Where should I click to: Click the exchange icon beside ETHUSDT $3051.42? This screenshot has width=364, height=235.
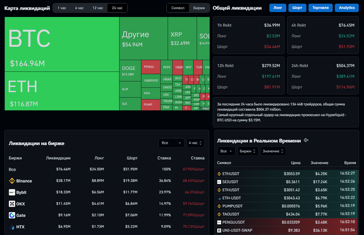[219, 190]
